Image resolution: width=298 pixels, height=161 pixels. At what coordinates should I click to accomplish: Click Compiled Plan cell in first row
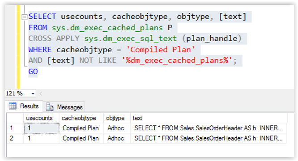point(81,128)
